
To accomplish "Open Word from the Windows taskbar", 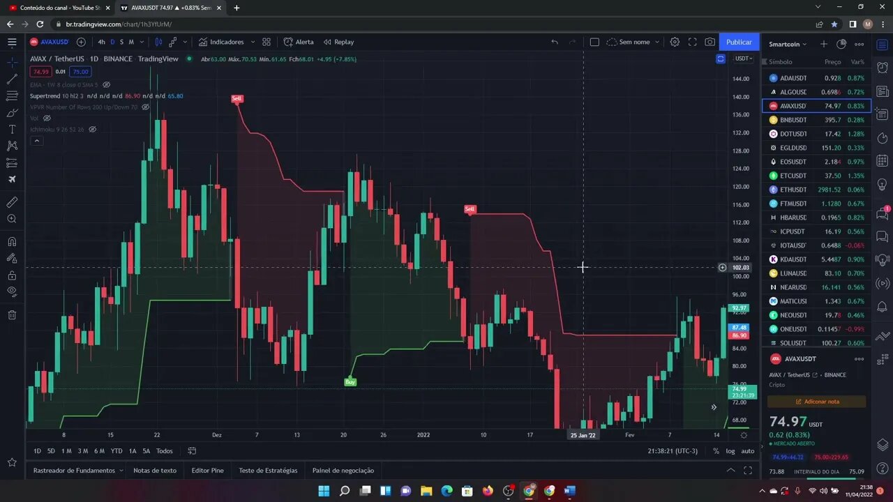I will [x=570, y=491].
